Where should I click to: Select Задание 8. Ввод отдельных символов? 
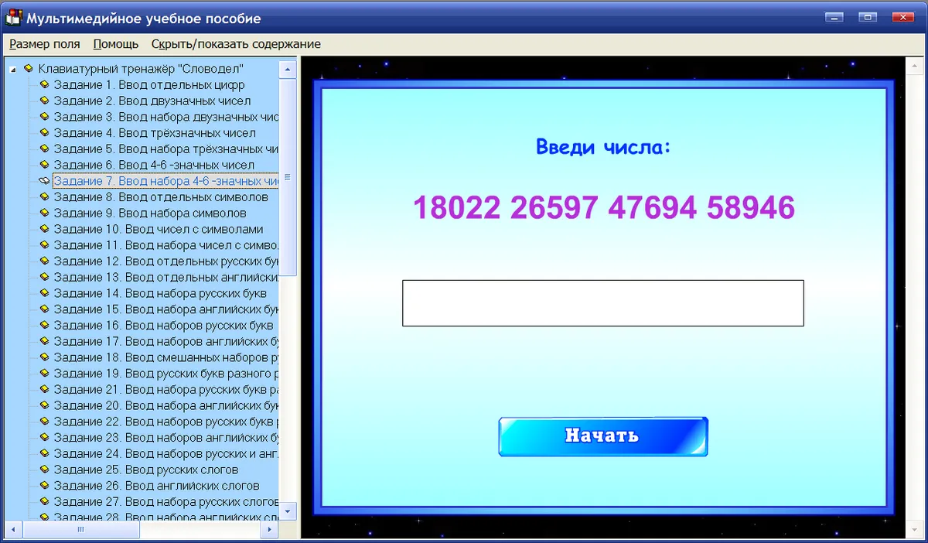161,197
